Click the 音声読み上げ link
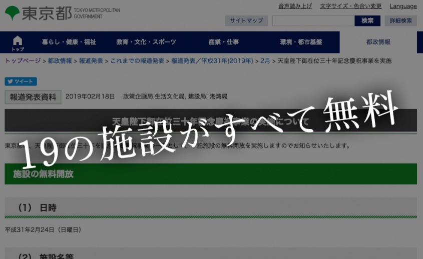The width and height of the screenshot is (423, 259). tap(295, 6)
